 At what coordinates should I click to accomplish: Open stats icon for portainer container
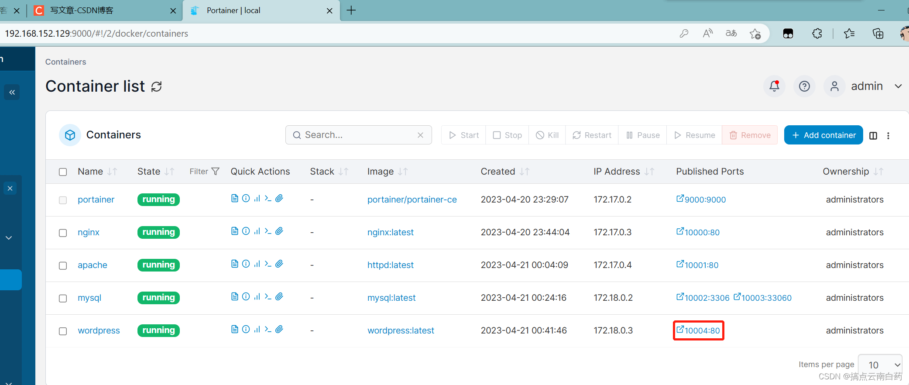coord(257,199)
